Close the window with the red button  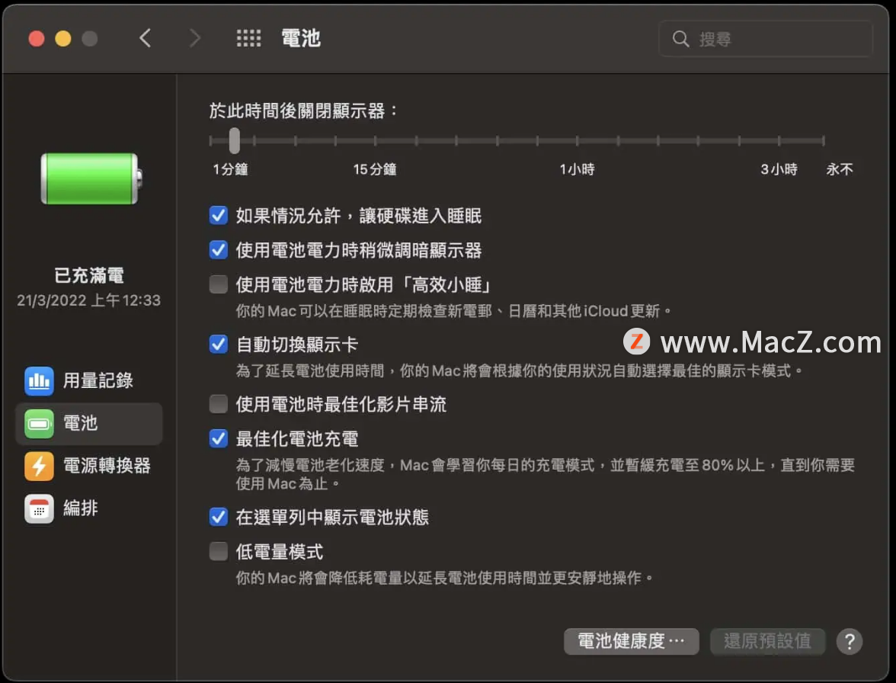[37, 38]
